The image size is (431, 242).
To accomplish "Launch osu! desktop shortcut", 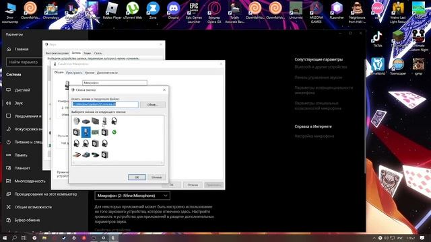I will [377, 11].
